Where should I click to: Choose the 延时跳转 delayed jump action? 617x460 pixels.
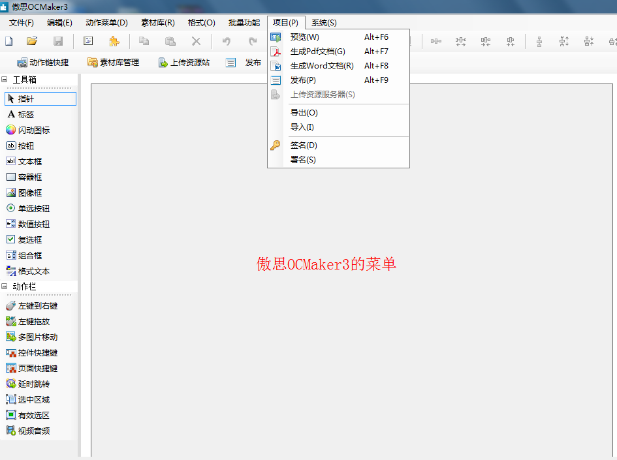pos(28,384)
